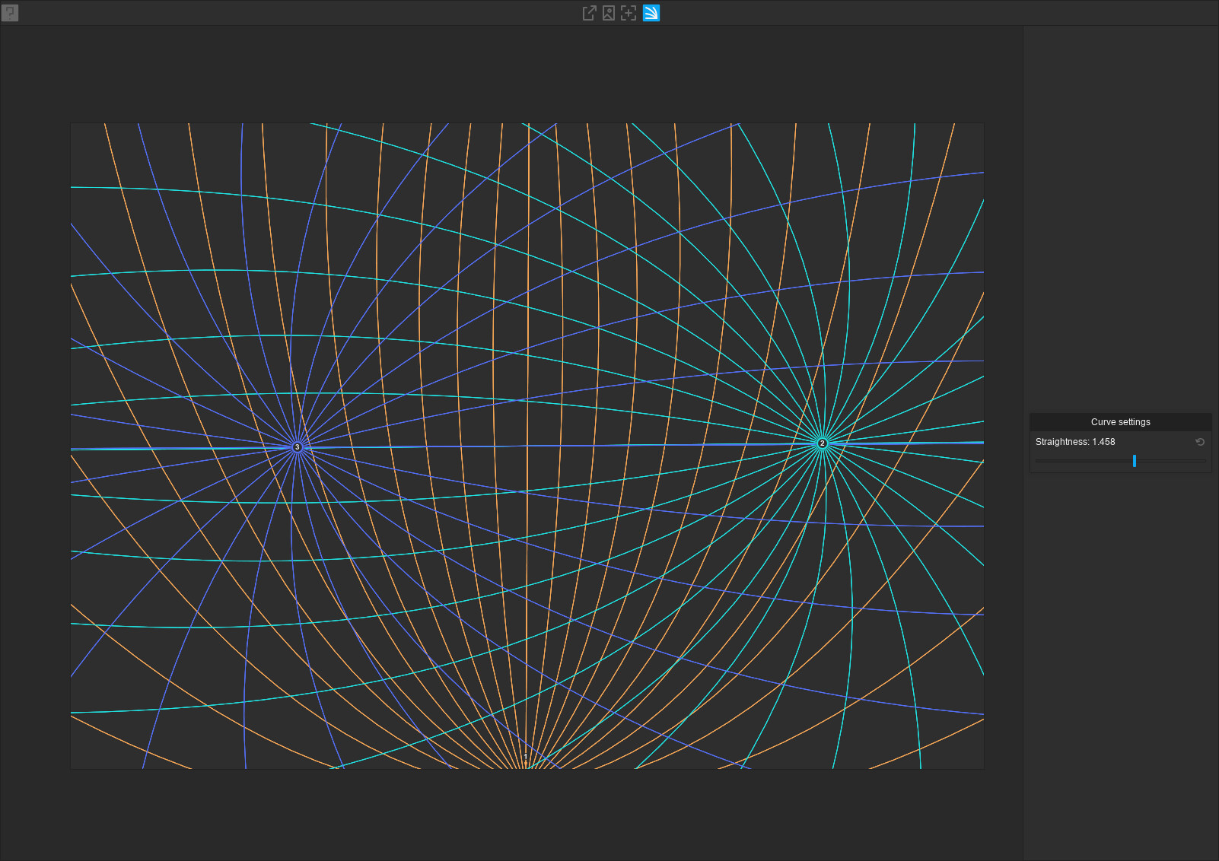Click the picture frame icon in the toolbar

tap(608, 13)
